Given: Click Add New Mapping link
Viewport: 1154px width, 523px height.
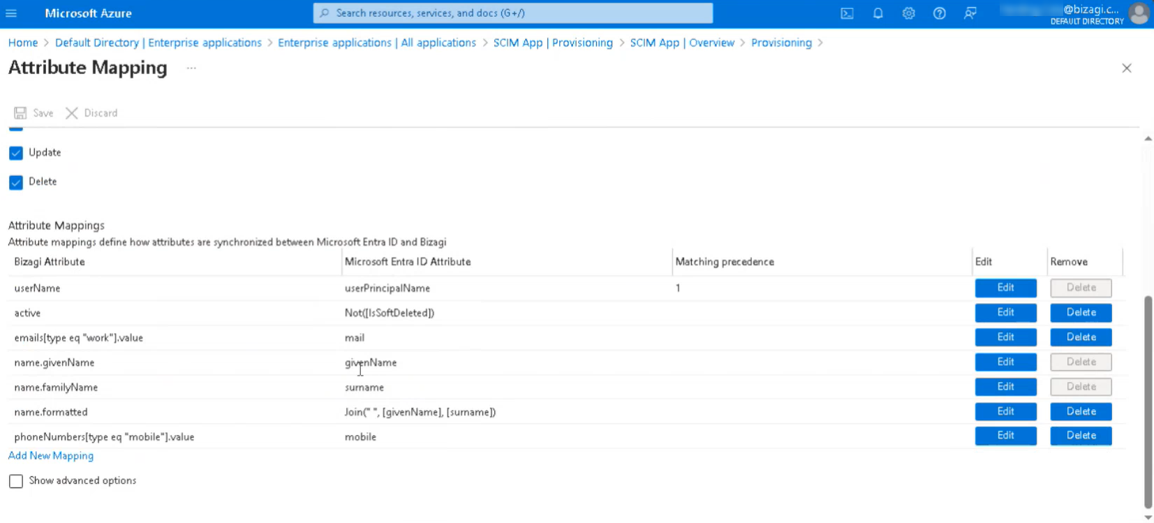Looking at the screenshot, I should (51, 455).
